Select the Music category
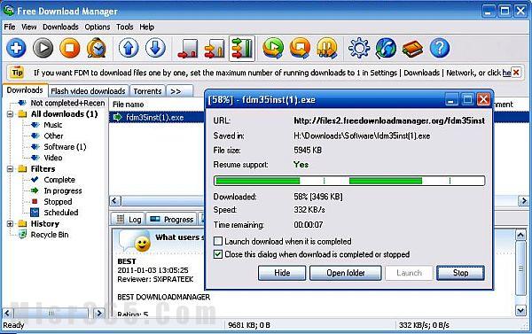Viewport: 532px width, 334px height. [x=53, y=125]
